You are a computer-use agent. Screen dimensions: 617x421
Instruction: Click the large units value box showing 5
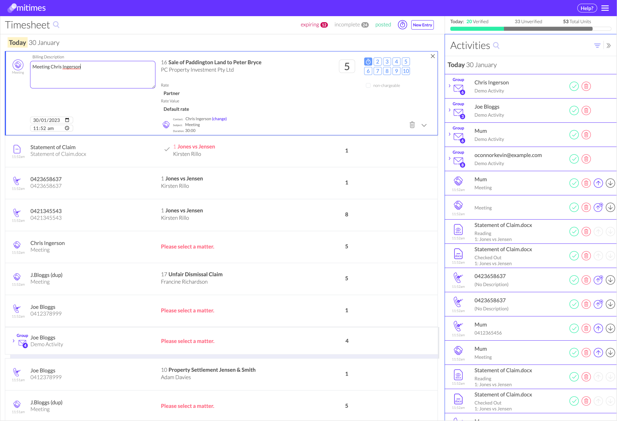click(x=347, y=67)
